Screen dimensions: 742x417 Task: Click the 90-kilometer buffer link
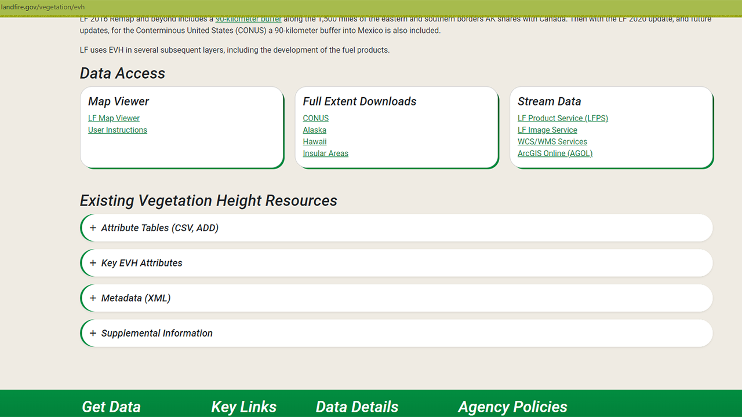pos(248,19)
